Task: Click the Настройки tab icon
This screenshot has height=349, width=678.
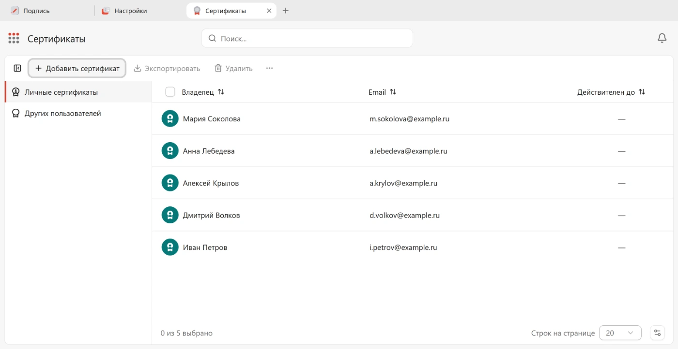Action: [x=106, y=11]
